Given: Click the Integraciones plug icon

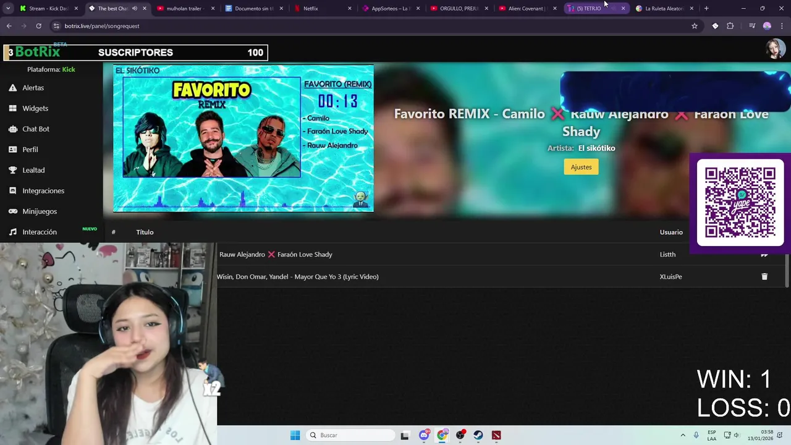Looking at the screenshot, I should point(12,191).
